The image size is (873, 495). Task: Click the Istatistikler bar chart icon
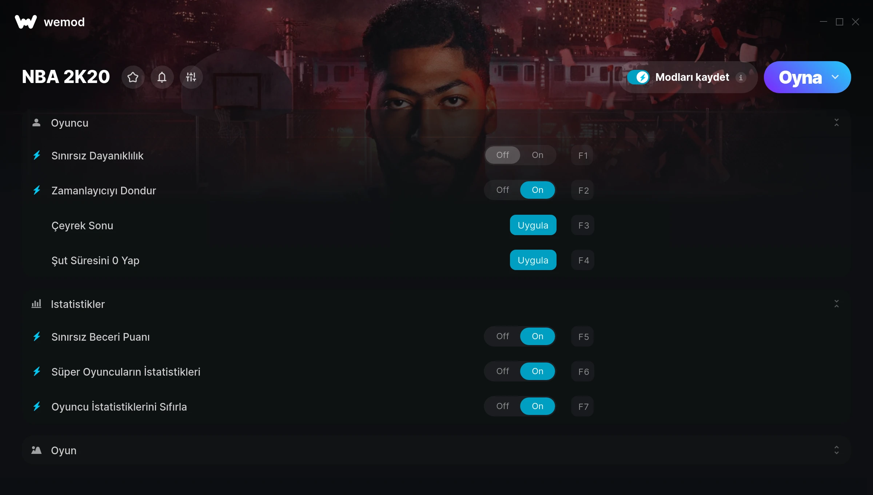(x=36, y=304)
